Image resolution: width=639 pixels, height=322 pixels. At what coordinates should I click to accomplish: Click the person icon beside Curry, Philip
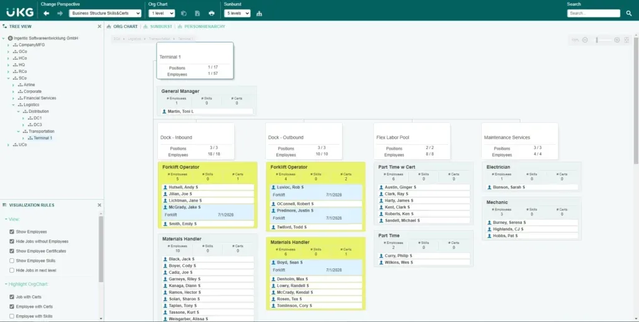381,256
